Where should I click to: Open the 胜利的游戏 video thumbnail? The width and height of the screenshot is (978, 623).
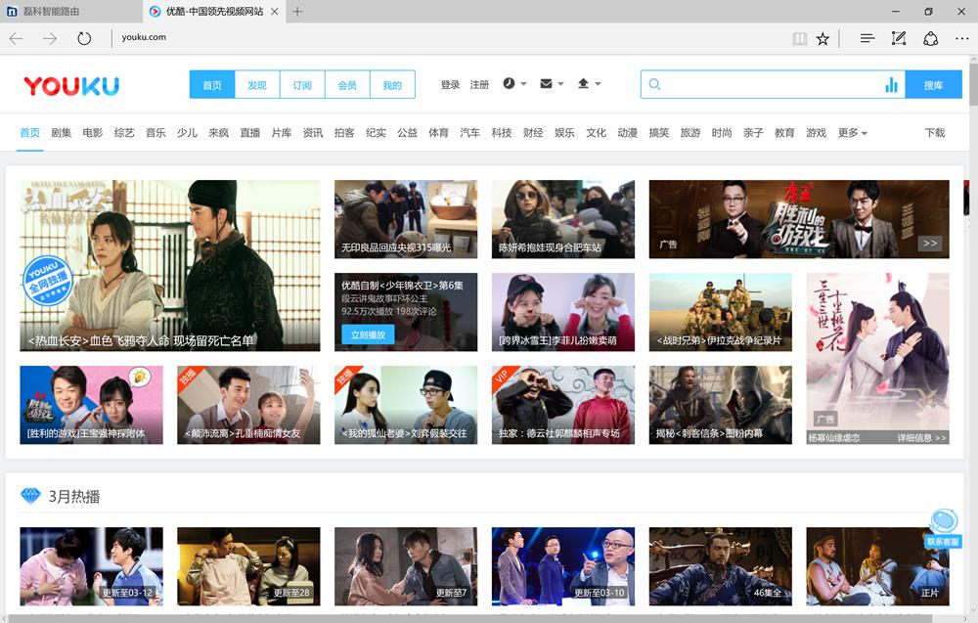(90, 404)
